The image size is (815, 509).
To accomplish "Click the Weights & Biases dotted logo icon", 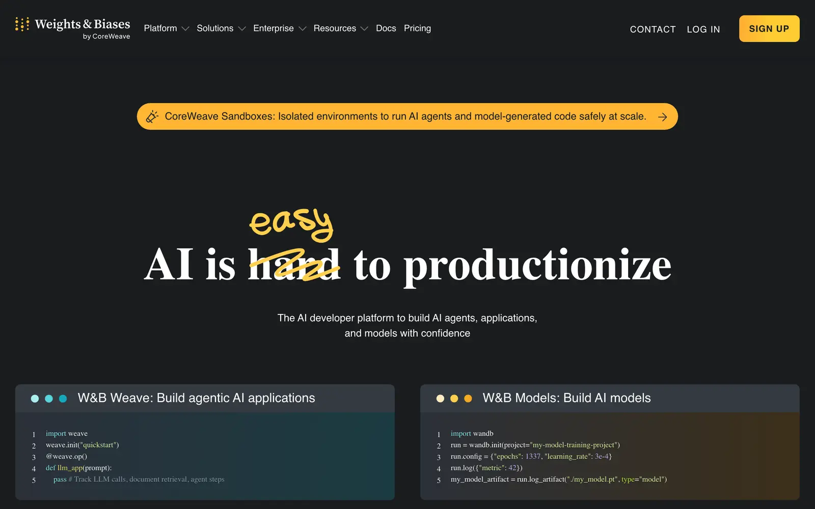I will (22, 24).
